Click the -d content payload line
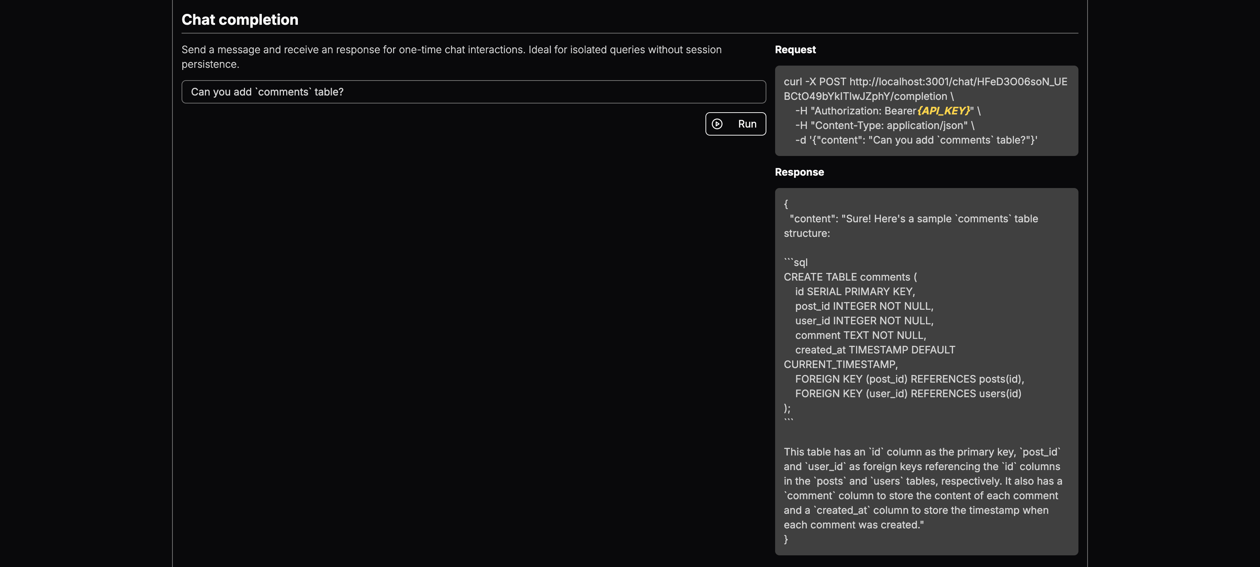 click(x=916, y=140)
